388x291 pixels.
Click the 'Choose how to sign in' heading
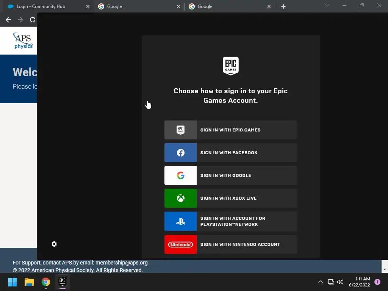[x=231, y=95]
